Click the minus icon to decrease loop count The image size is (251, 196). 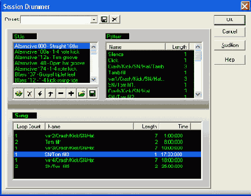click(61, 93)
